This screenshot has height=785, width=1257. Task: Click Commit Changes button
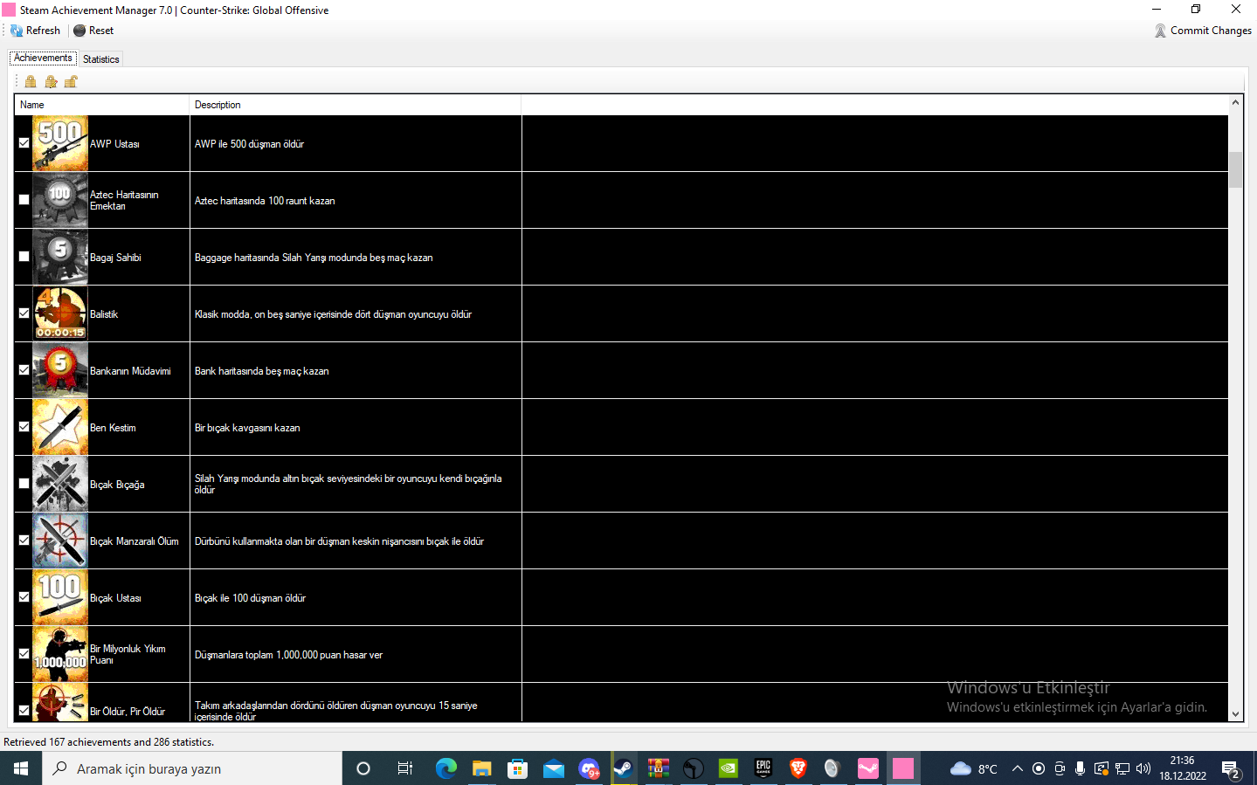[1203, 31]
